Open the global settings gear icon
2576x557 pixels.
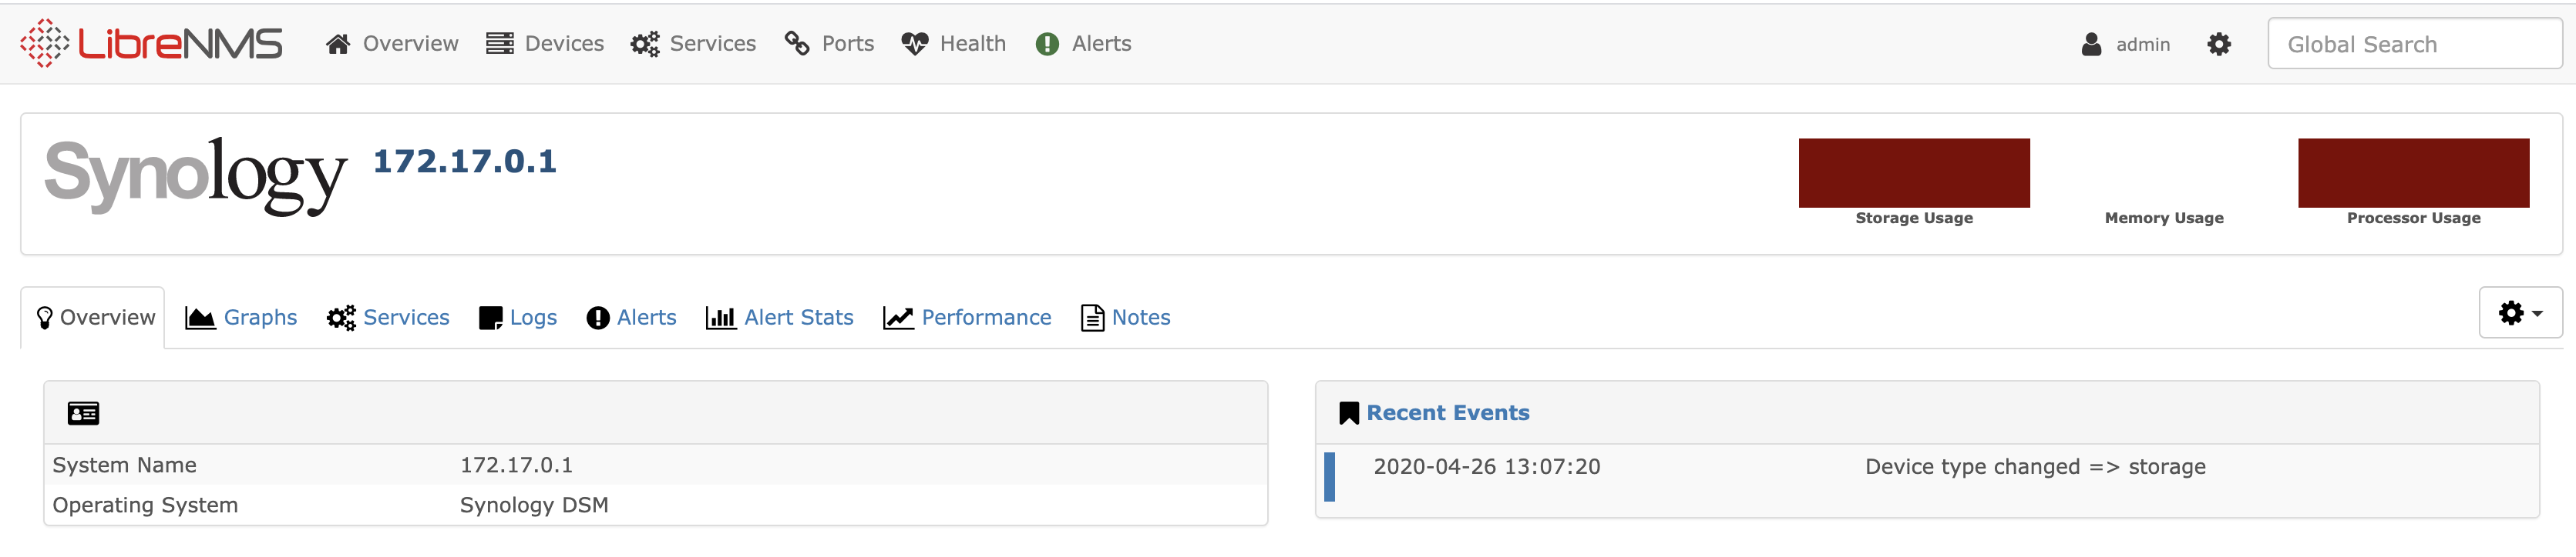(x=2218, y=44)
